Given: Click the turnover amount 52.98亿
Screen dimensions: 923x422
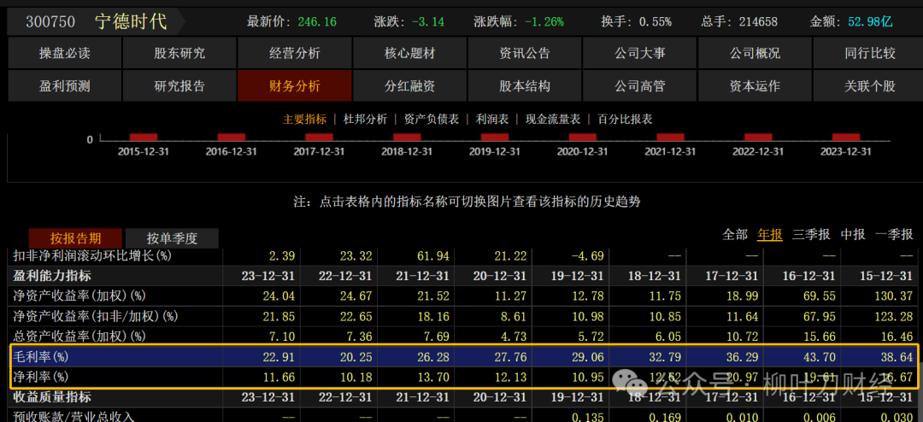Looking at the screenshot, I should (870, 22).
